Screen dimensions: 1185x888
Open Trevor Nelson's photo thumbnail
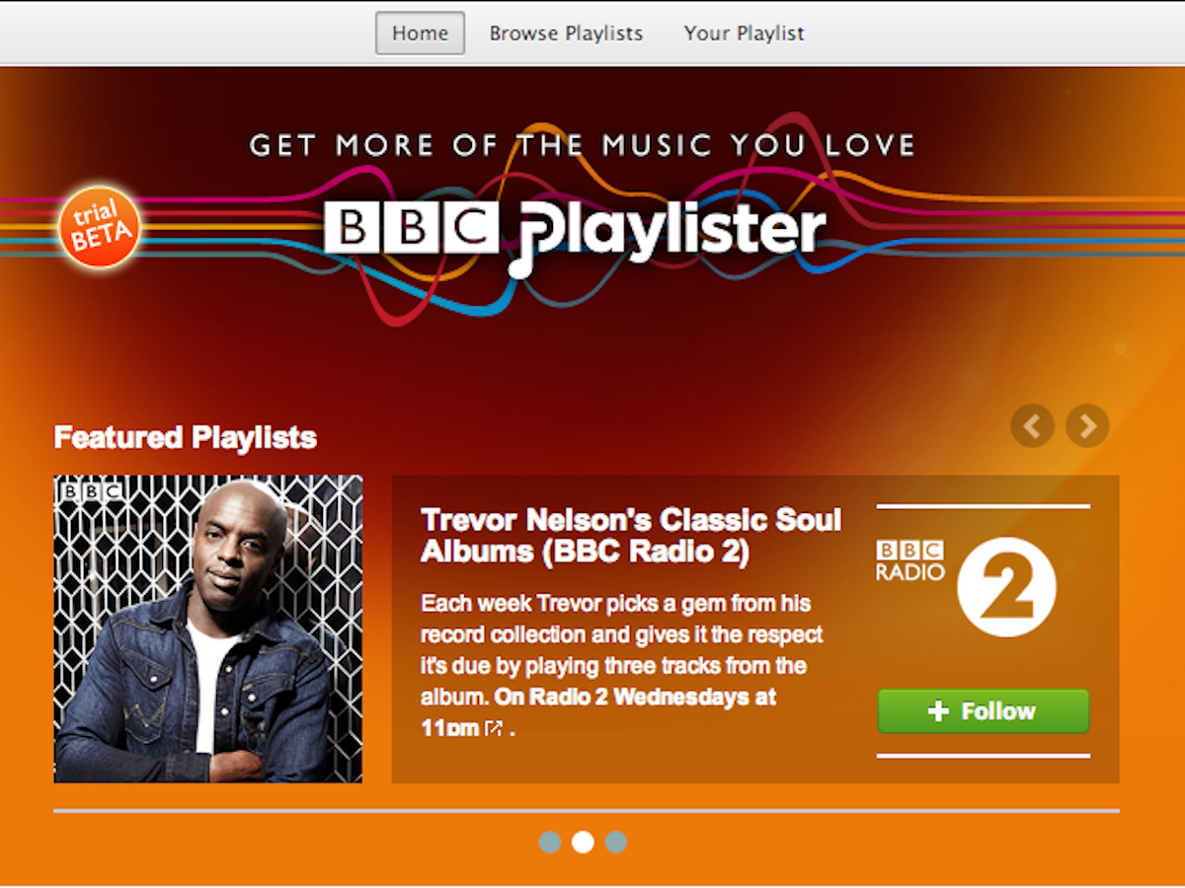[x=208, y=629]
